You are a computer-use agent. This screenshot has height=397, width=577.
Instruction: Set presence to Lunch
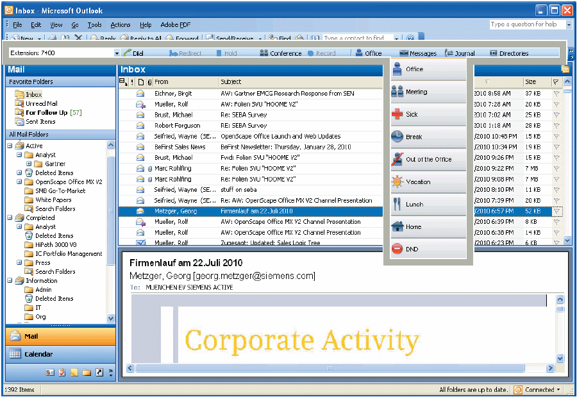428,204
